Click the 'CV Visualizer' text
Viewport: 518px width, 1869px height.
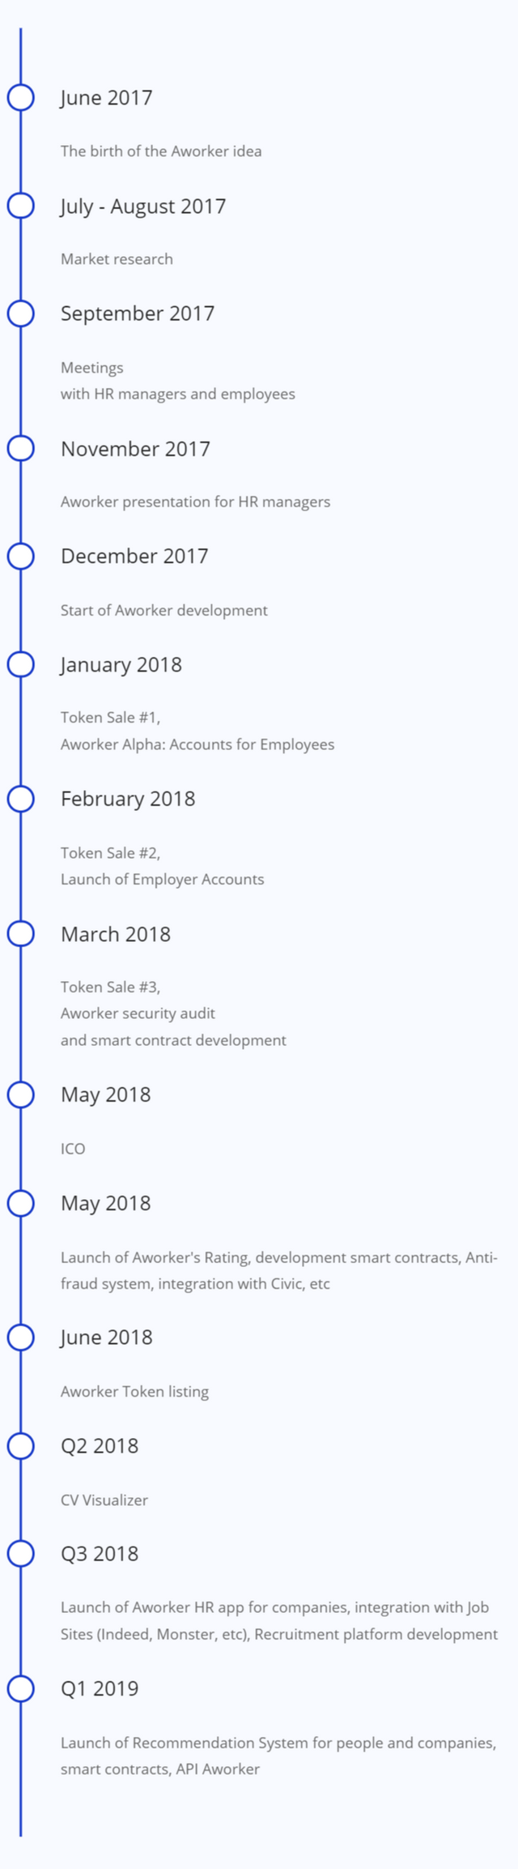coord(104,1500)
